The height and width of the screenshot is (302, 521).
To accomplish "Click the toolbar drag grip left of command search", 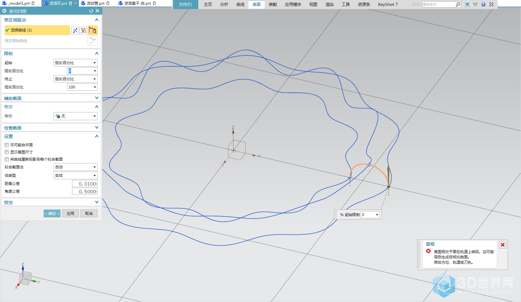I will [x=416, y=4].
